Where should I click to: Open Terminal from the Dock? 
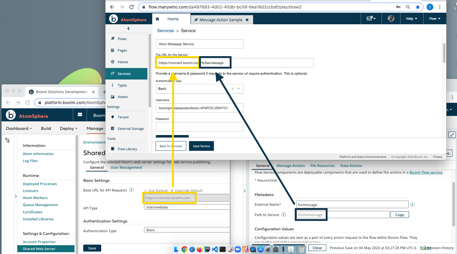(x=222, y=249)
